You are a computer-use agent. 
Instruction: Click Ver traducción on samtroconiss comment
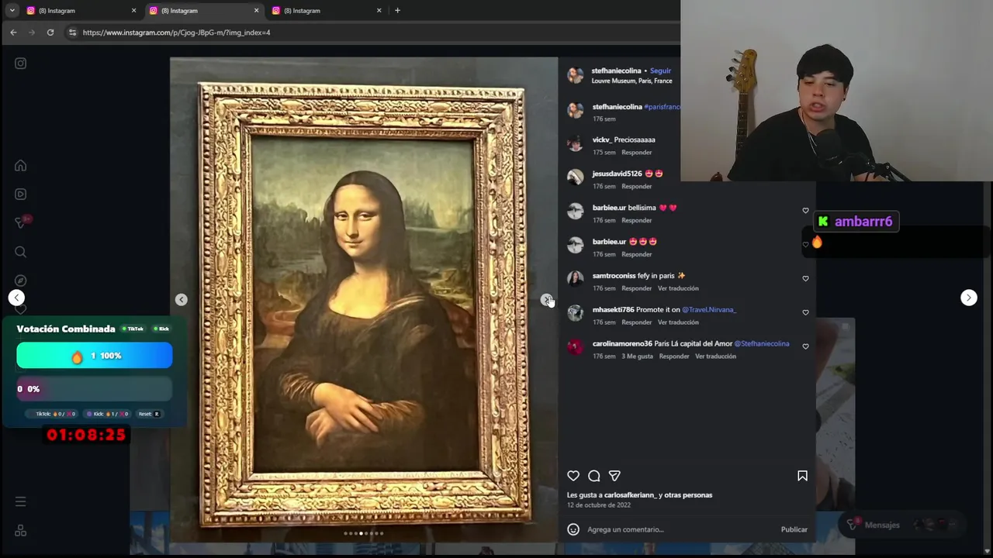[x=678, y=288]
